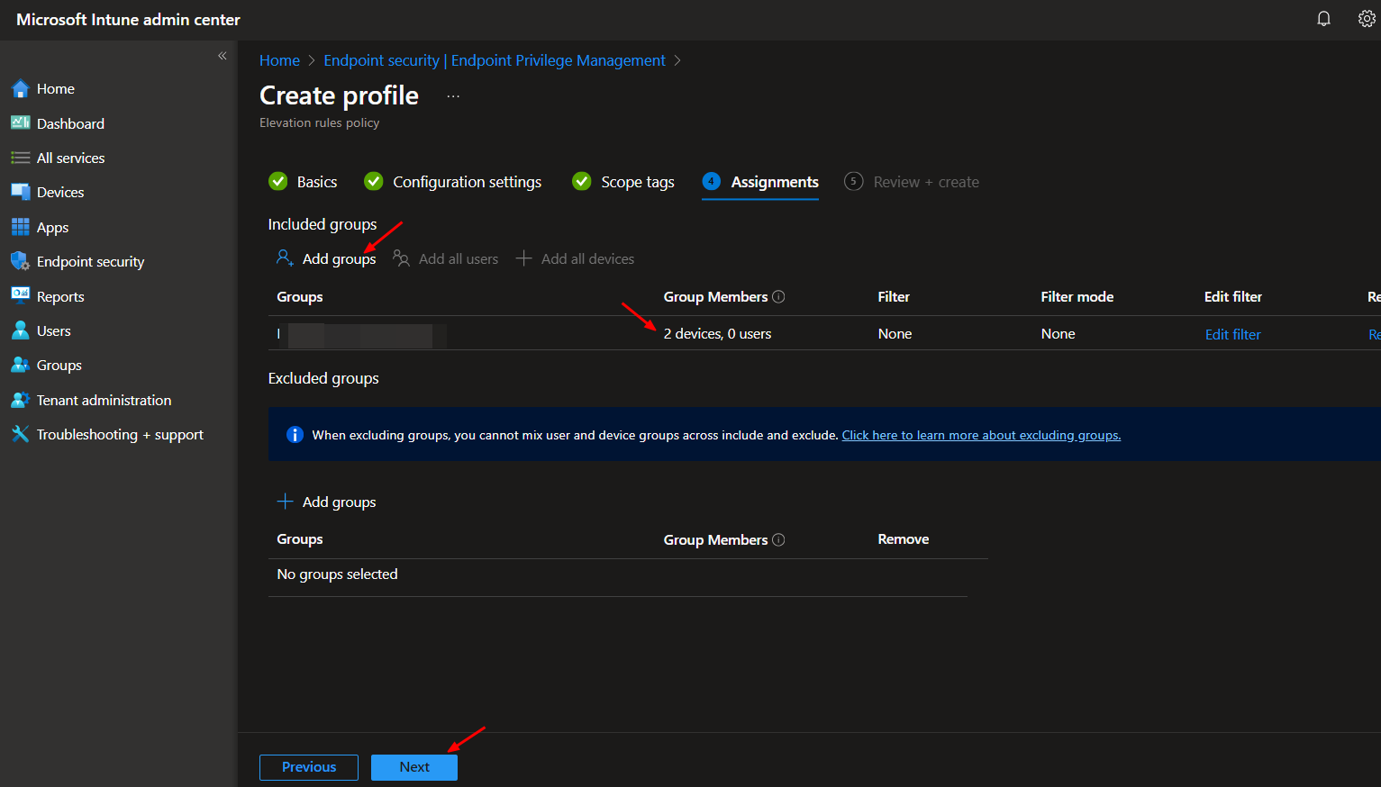Click the Home icon in the sidebar
The height and width of the screenshot is (787, 1381).
tap(20, 88)
